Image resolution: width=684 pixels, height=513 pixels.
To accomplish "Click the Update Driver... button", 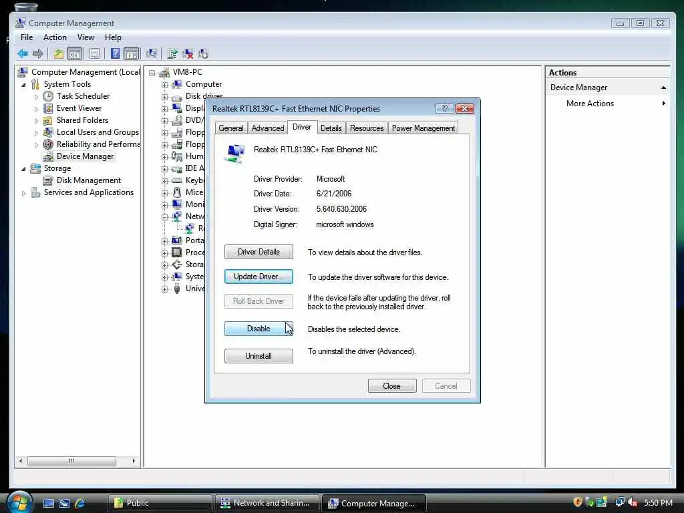I will click(259, 277).
